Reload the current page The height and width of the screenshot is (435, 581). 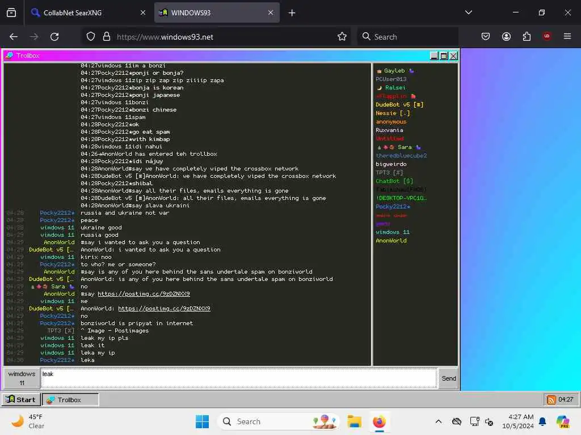(x=54, y=37)
